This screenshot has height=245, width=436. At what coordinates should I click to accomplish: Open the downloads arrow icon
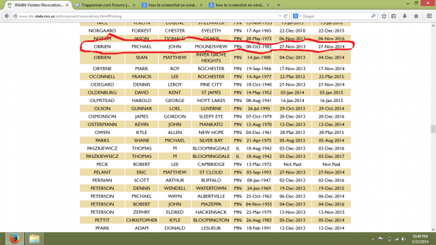click(405, 16)
